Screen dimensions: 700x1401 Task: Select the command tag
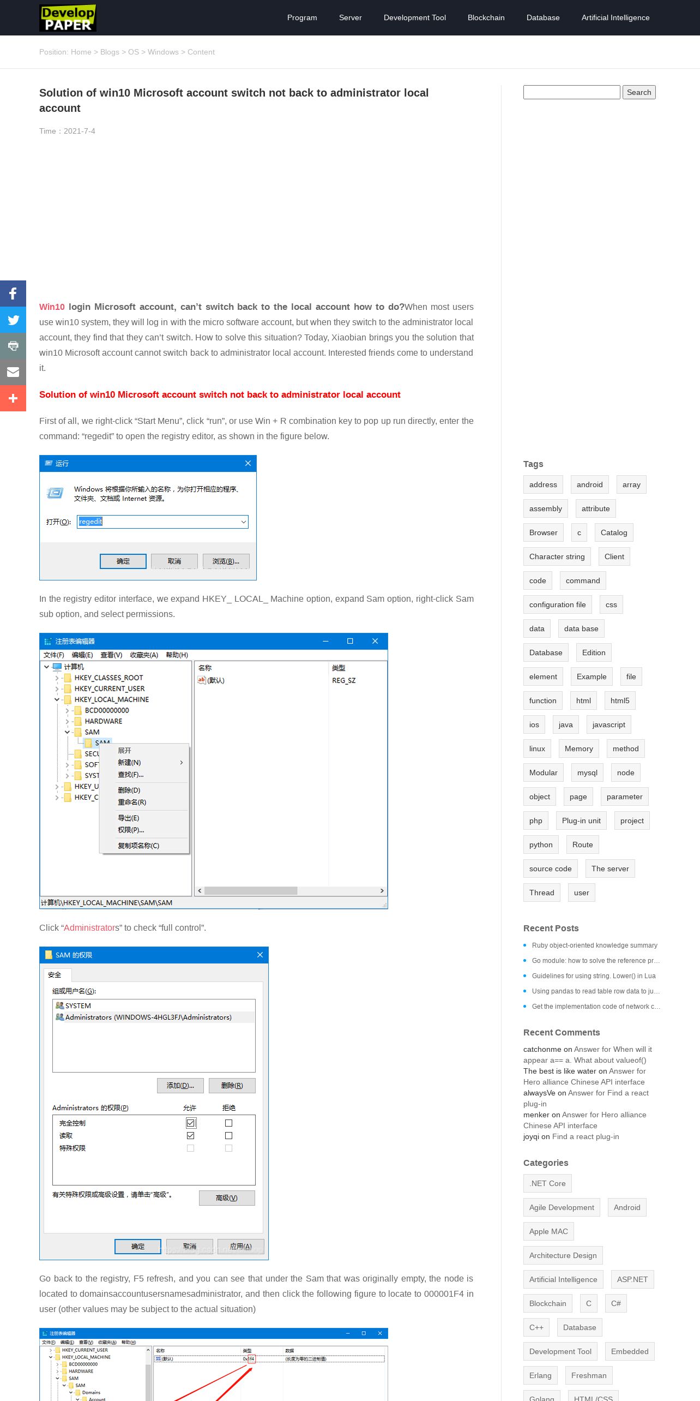pyautogui.click(x=583, y=580)
